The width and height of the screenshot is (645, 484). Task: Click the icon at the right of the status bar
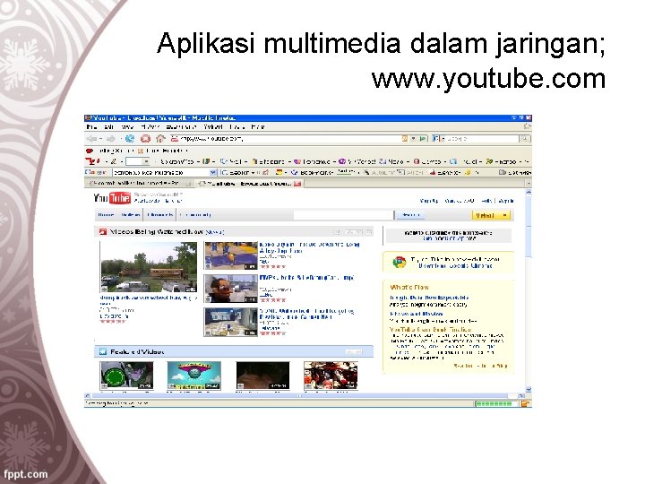pos(525,403)
